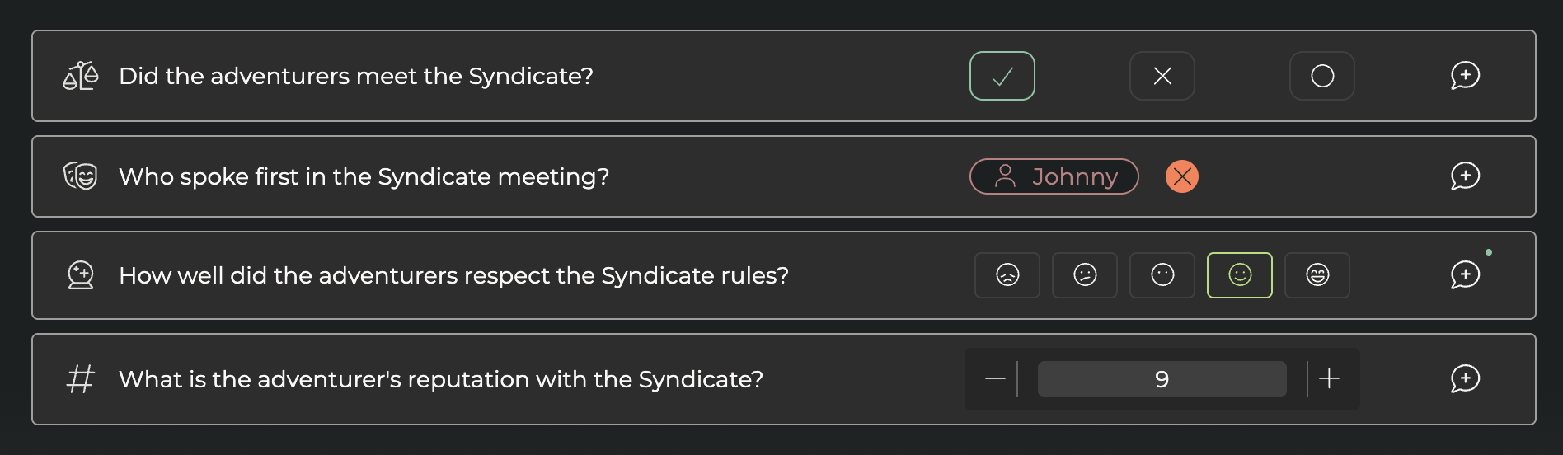The width and height of the screenshot is (1563, 455).
Task: Click the theater masks icon
Action: [x=81, y=176]
